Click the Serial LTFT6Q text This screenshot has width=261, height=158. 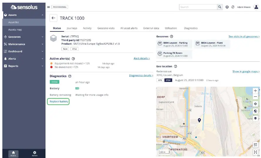[70, 36]
